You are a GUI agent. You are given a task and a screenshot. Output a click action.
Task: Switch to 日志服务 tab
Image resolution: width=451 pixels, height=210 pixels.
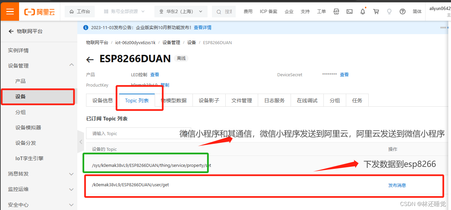point(275,100)
